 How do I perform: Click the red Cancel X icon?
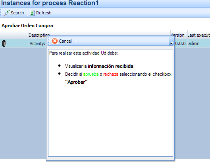pos(55,41)
